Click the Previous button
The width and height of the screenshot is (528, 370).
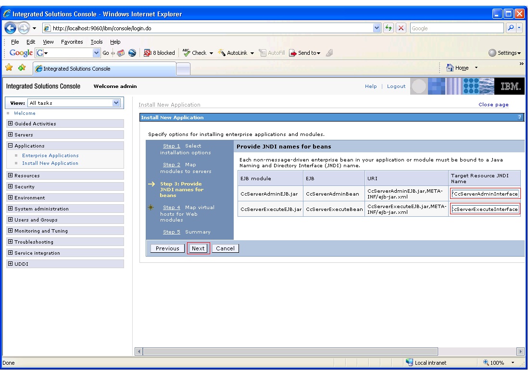[167, 248]
